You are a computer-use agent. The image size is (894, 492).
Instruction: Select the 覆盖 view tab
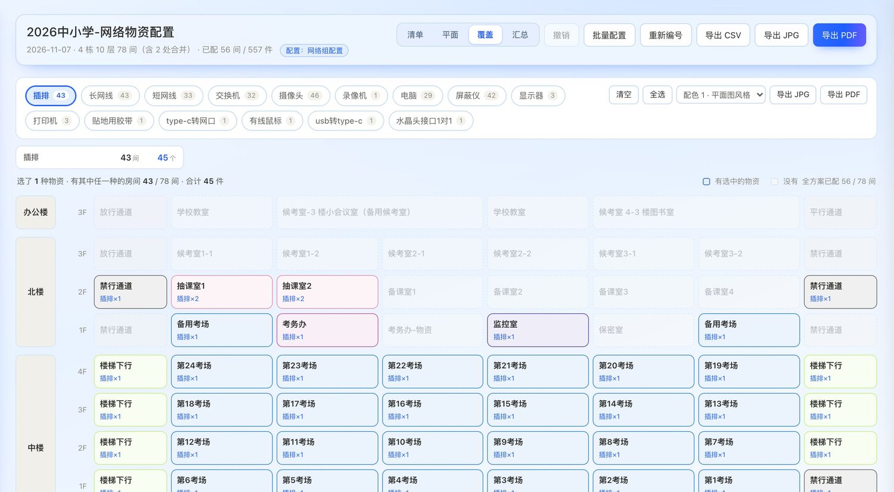(485, 35)
